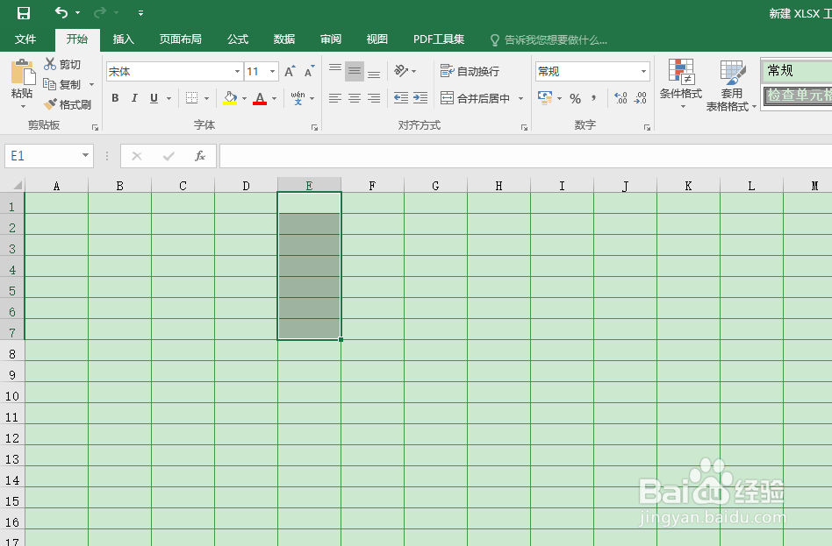The width and height of the screenshot is (832, 546).
Task: Open the fill color palette arrow
Action: pos(244,98)
